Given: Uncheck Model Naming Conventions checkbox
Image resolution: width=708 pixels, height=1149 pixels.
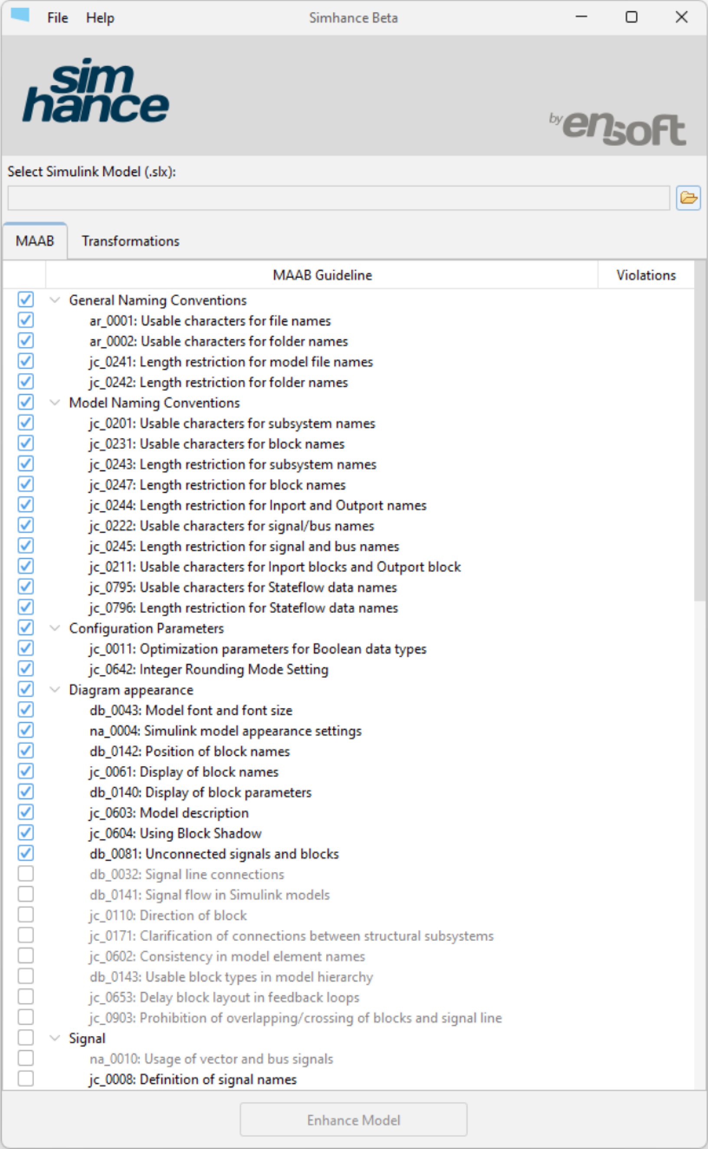Looking at the screenshot, I should (26, 402).
